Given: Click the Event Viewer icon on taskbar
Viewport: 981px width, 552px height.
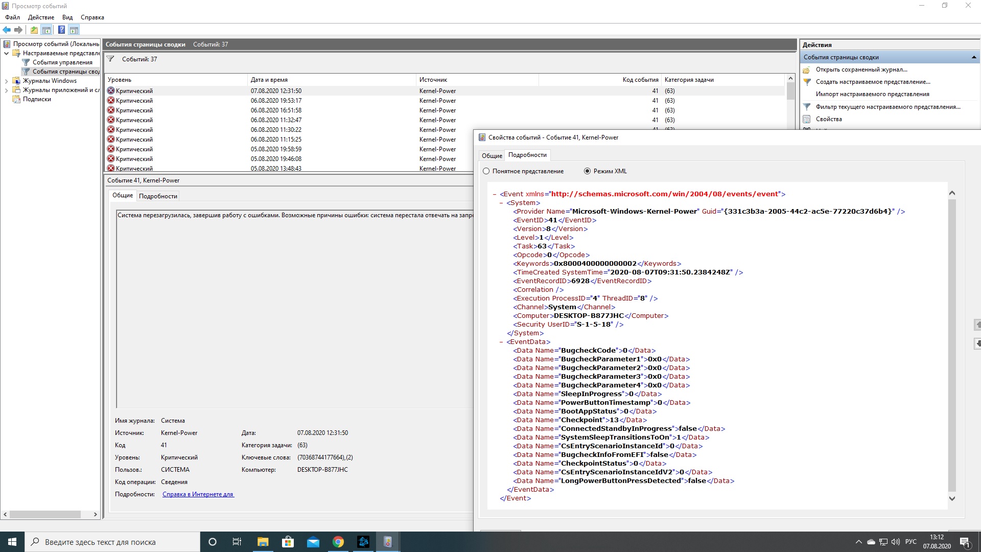Looking at the screenshot, I should (x=388, y=542).
